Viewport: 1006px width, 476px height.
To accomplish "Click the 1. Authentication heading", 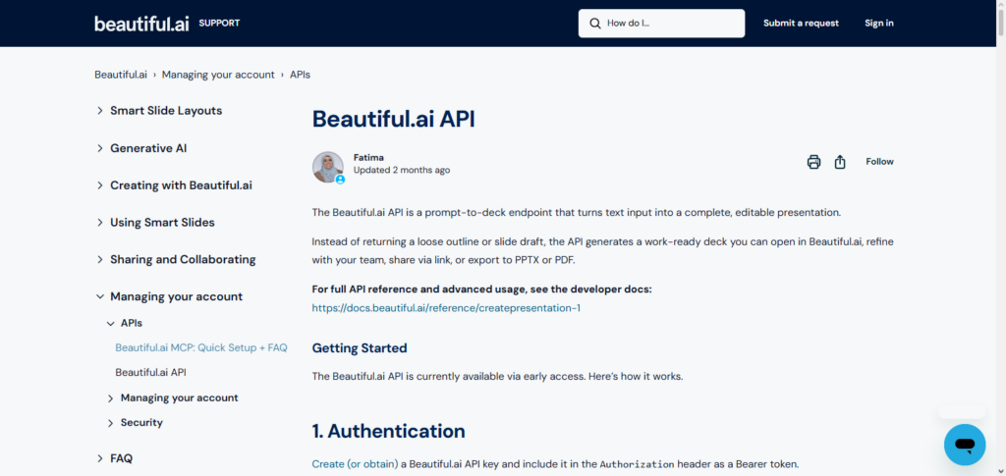I will click(389, 431).
